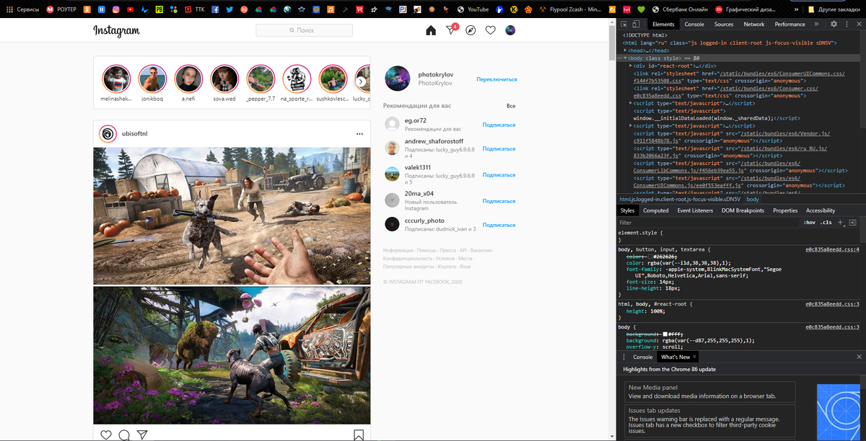Screen dimensions: 866x441
Task: Follow cccurly_photo with Подписаться
Action: click(x=499, y=225)
